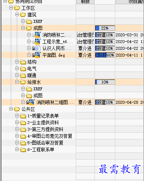The image size is (144, 181).
Task: Expand the 5-图纸会审及答复 folder
Action: click(x=17, y=143)
